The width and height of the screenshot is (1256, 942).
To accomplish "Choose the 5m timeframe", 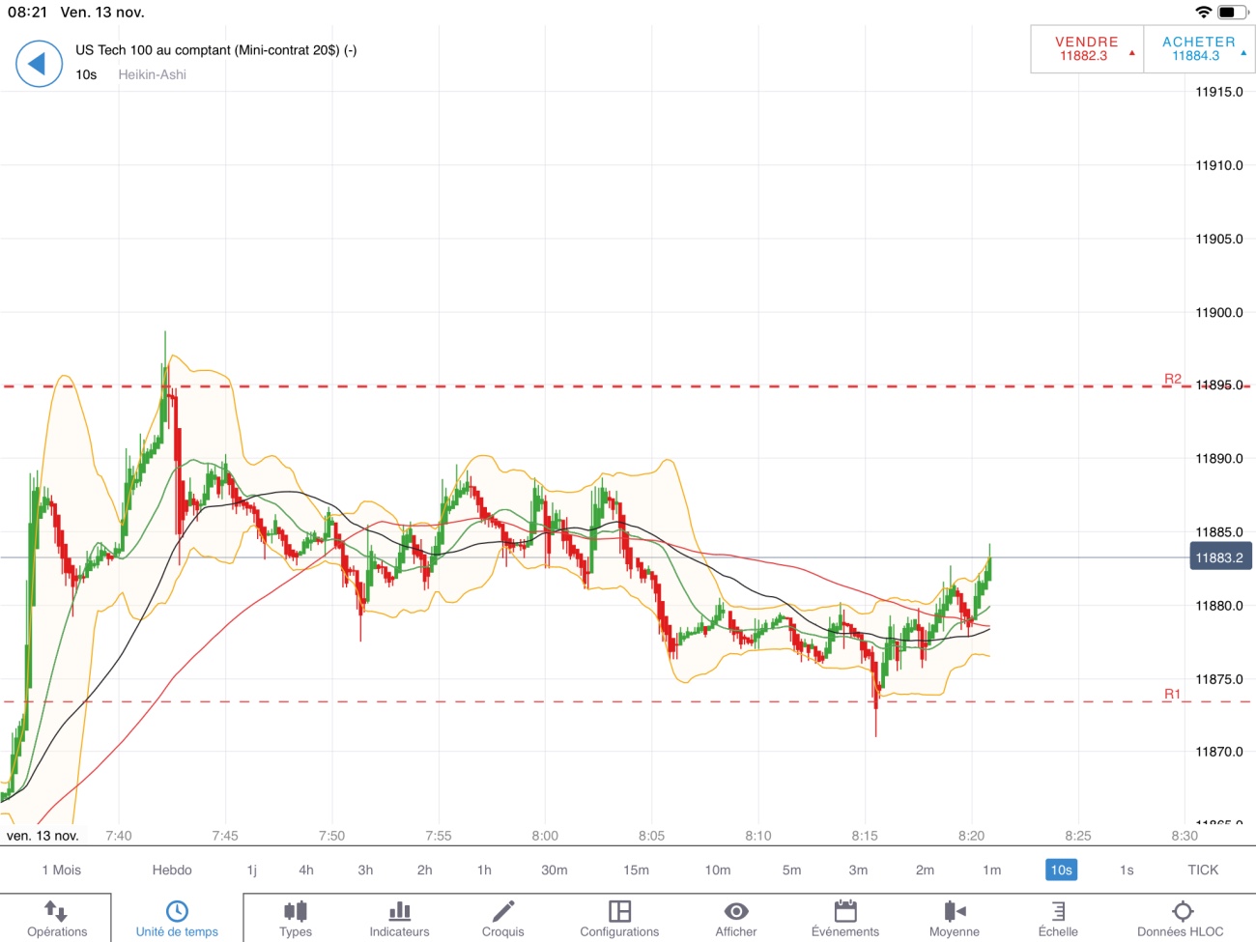I will click(792, 870).
